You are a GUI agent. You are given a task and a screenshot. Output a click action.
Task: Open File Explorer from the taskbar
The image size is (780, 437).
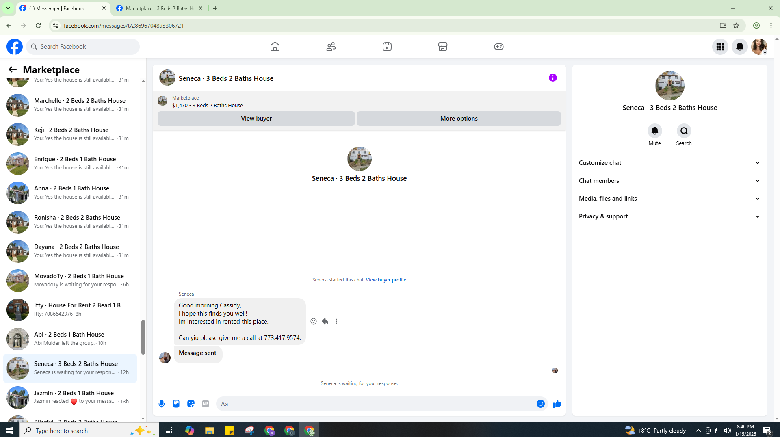[x=209, y=431]
